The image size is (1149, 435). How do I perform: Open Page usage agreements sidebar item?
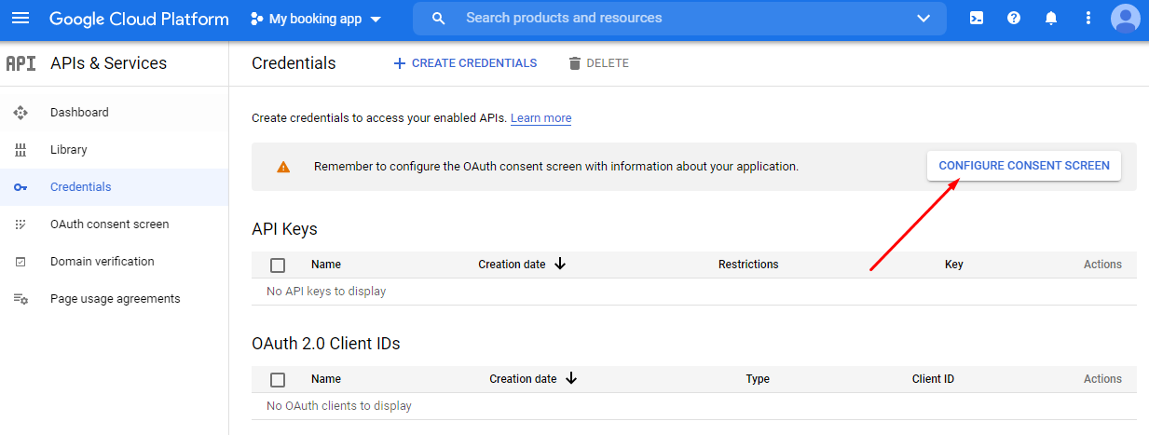pyautogui.click(x=115, y=298)
